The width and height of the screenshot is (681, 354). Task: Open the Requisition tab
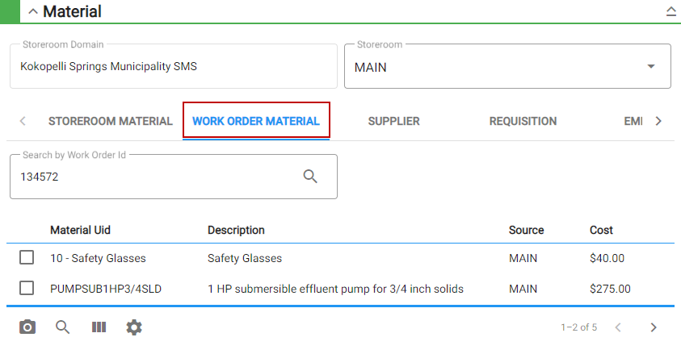pos(523,121)
